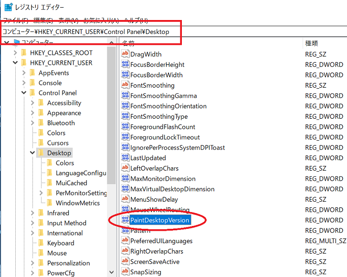Select the LanguageConfiguration subkey
Screen dimensions: 347x277
pos(81,173)
